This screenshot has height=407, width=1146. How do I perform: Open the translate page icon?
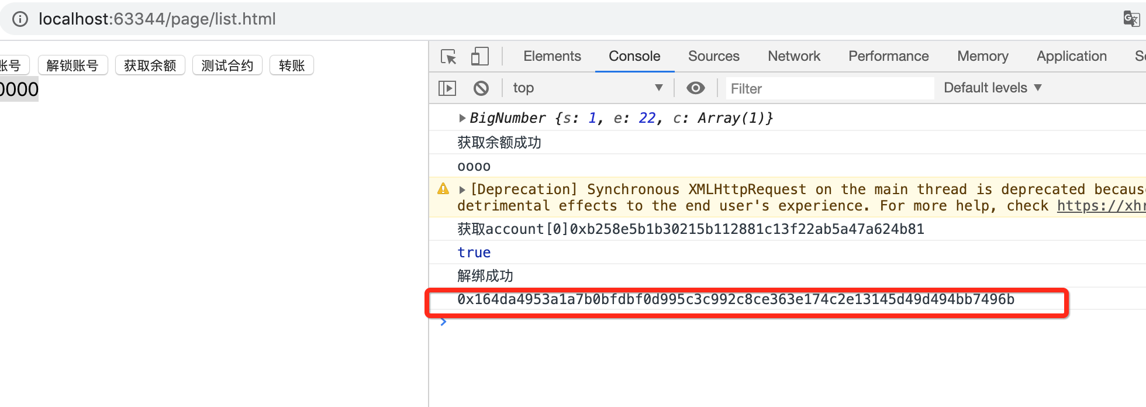tap(1131, 19)
